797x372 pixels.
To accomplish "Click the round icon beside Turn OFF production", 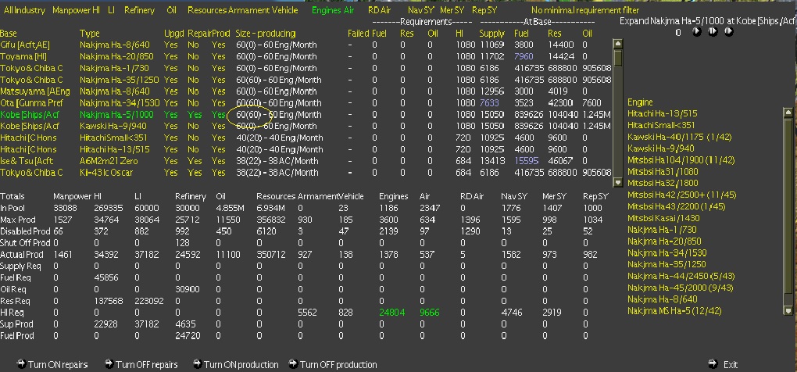I will [293, 364].
